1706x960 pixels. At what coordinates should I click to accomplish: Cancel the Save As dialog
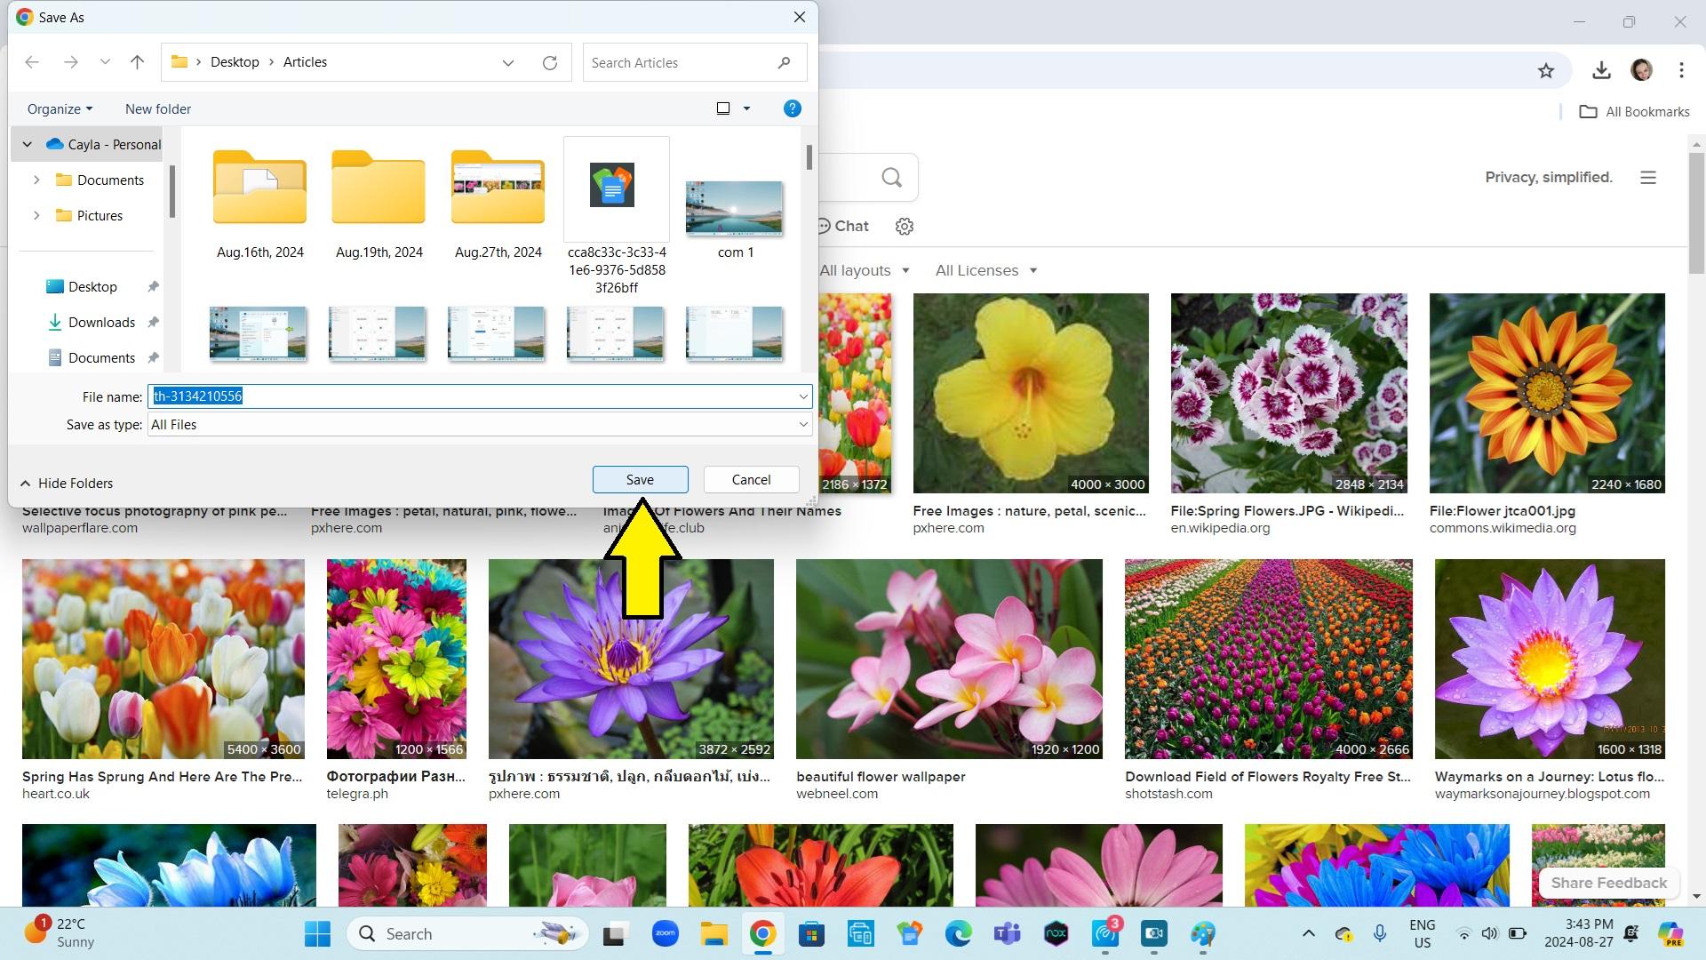(751, 479)
